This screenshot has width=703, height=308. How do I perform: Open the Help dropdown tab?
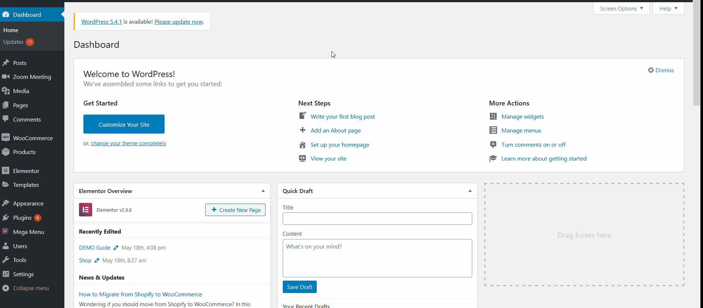point(668,8)
